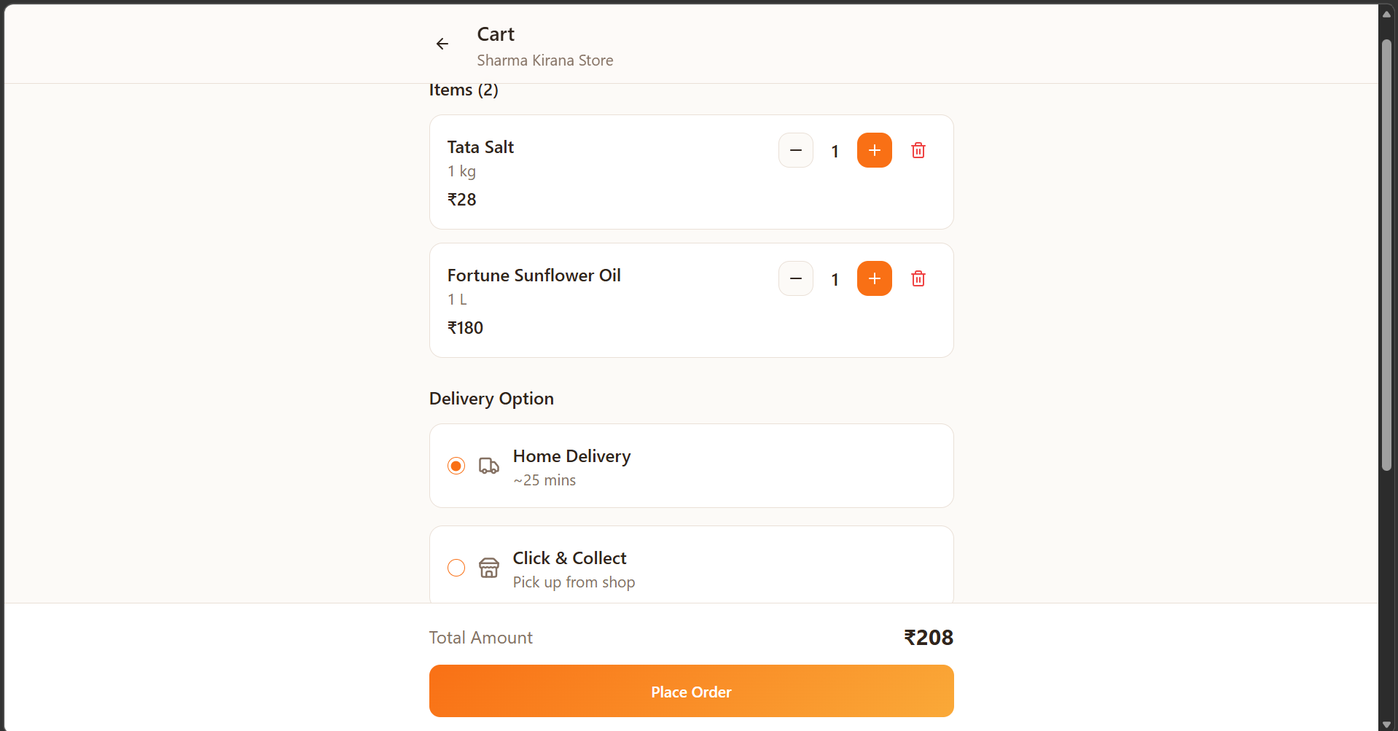Click the Tata Salt item name
Viewport: 1398px width, 731px height.
tap(480, 147)
